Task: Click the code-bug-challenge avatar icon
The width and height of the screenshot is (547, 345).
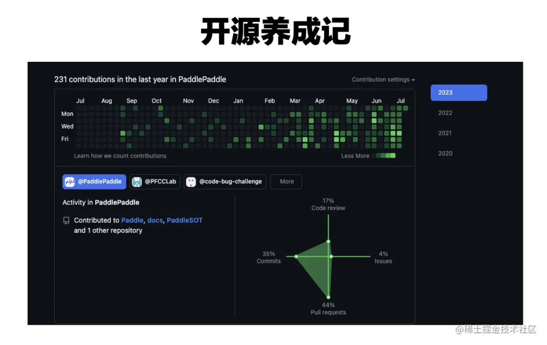Action: pos(191,181)
